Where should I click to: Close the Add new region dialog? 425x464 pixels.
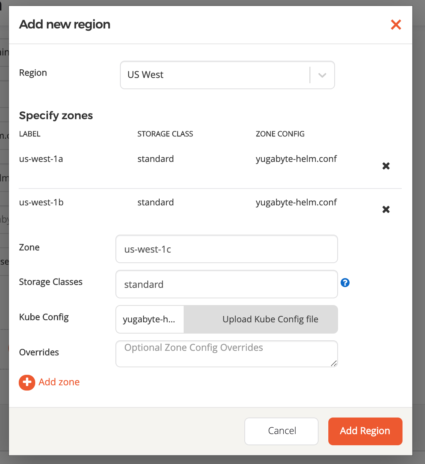(x=396, y=24)
